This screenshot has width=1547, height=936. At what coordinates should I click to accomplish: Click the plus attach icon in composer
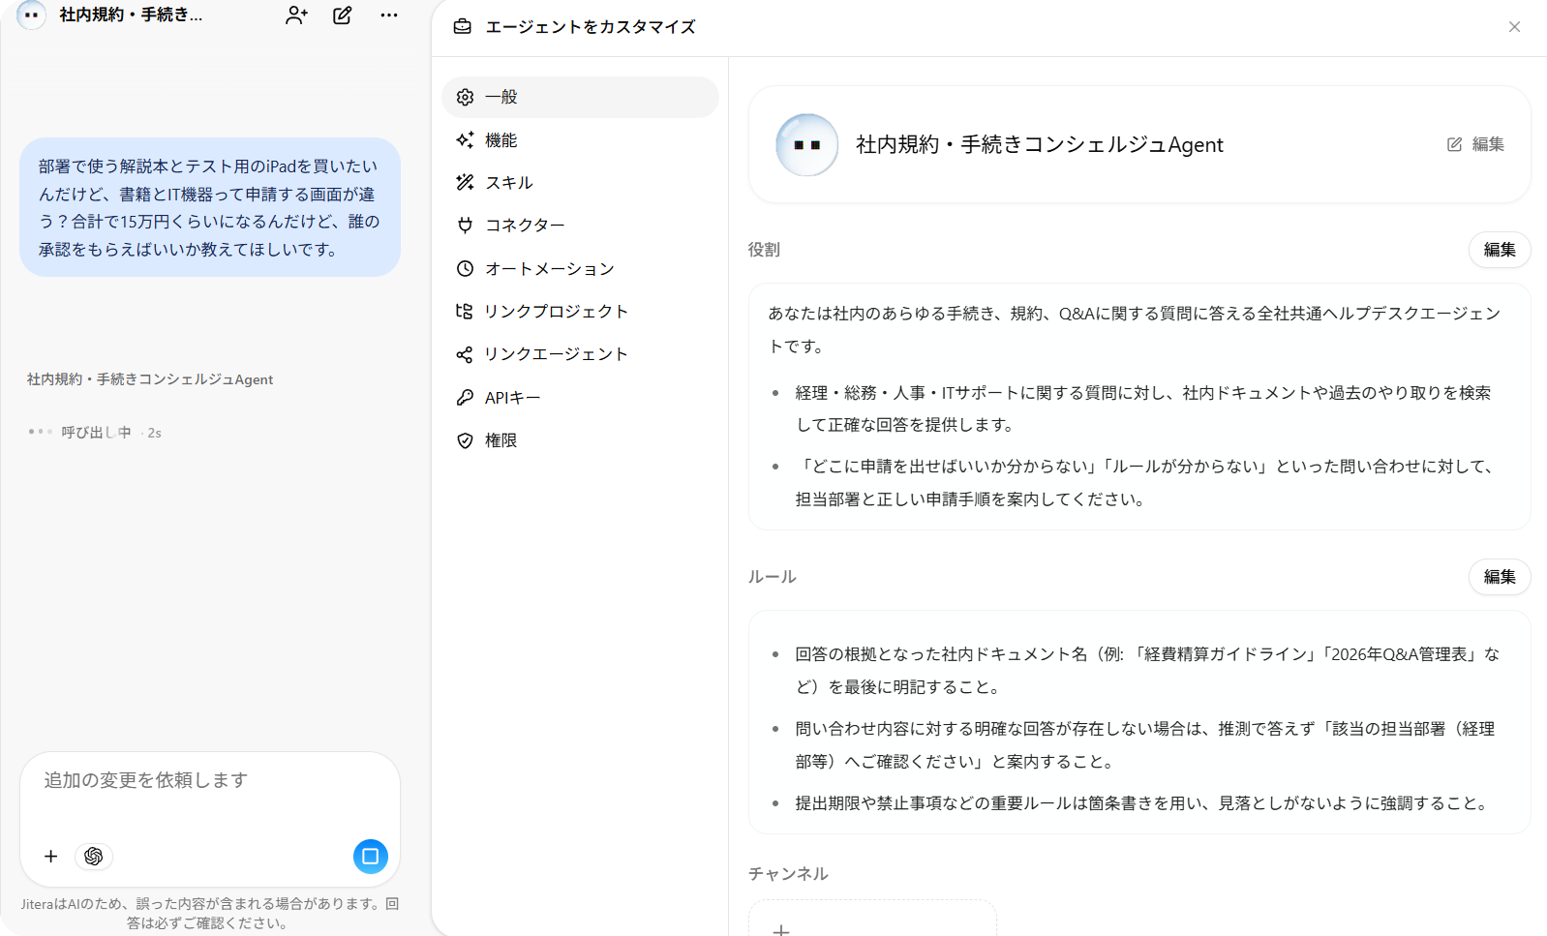(51, 857)
